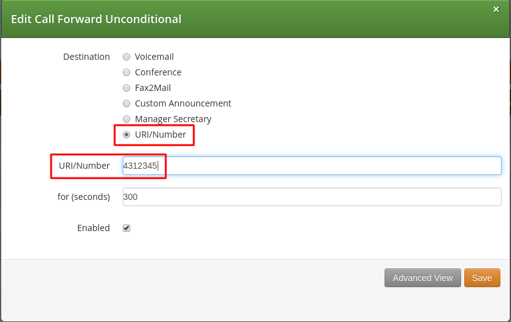511x322 pixels.
Task: Select the URI/Number radio button
Action: tap(127, 135)
